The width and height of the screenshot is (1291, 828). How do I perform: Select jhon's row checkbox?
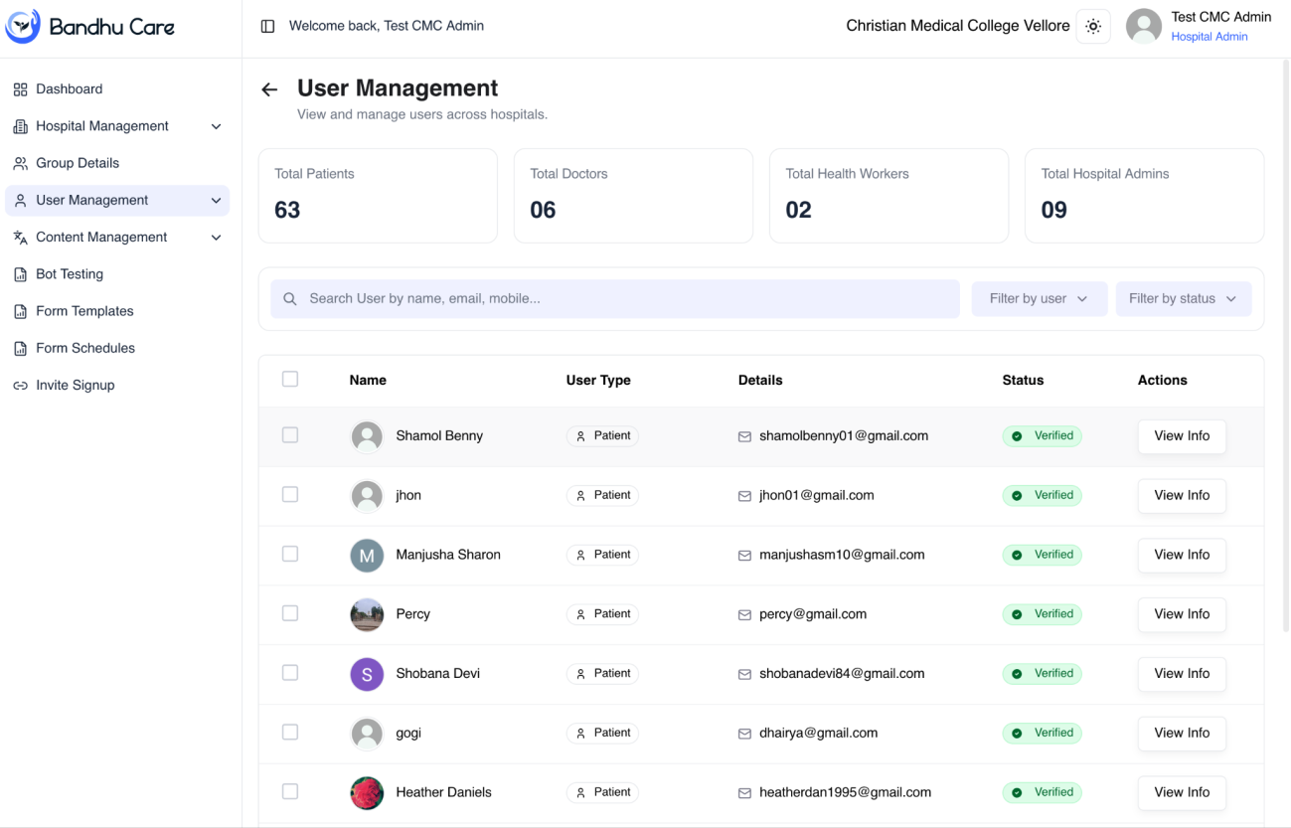point(290,494)
